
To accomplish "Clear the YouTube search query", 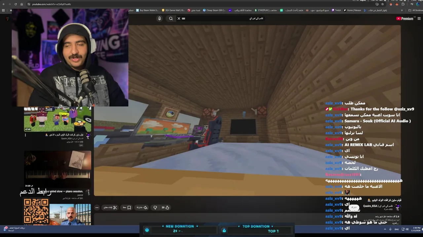I will coord(179,18).
